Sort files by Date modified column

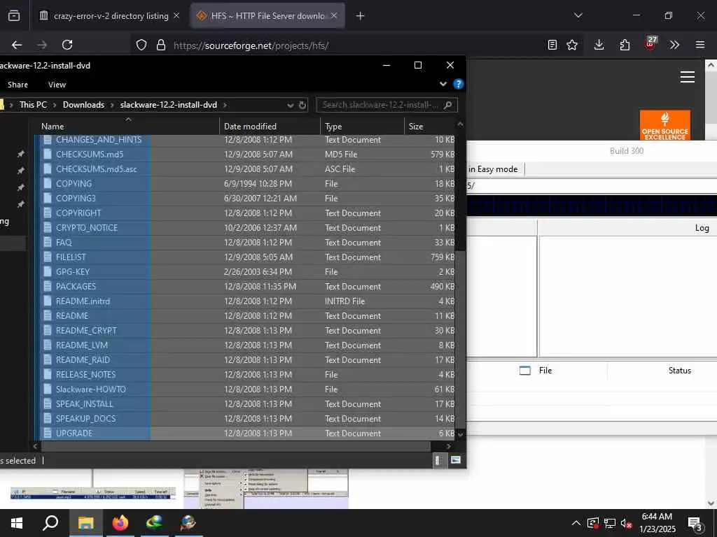pos(270,126)
